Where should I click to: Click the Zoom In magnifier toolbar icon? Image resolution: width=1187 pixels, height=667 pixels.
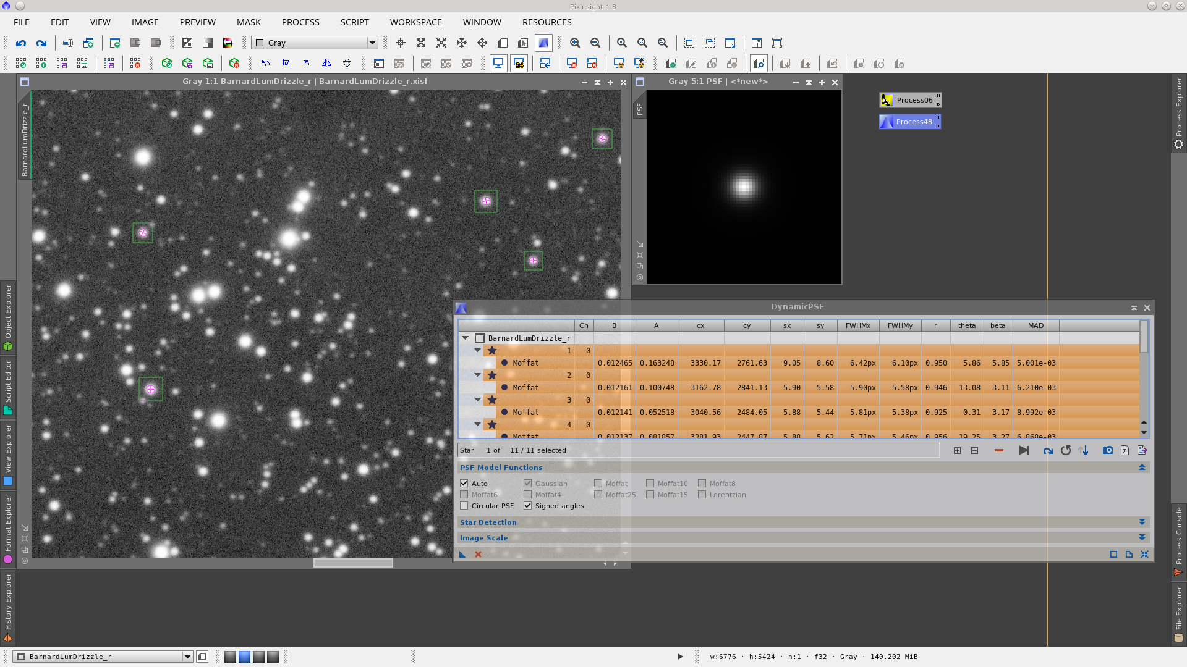click(575, 43)
